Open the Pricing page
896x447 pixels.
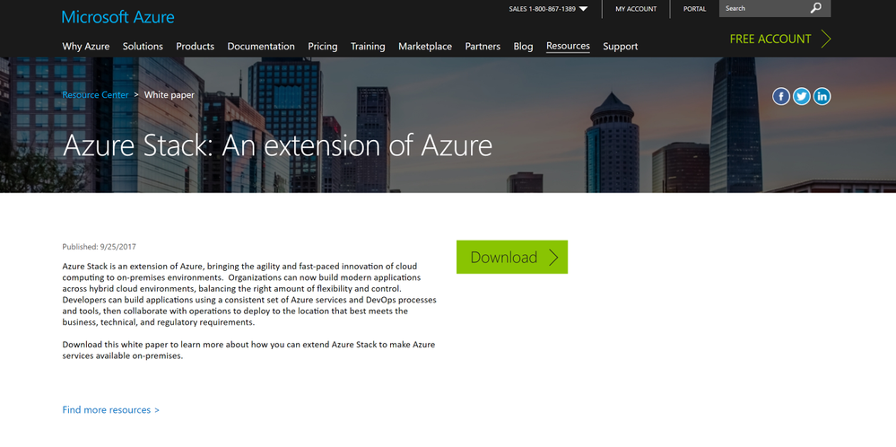click(x=322, y=47)
